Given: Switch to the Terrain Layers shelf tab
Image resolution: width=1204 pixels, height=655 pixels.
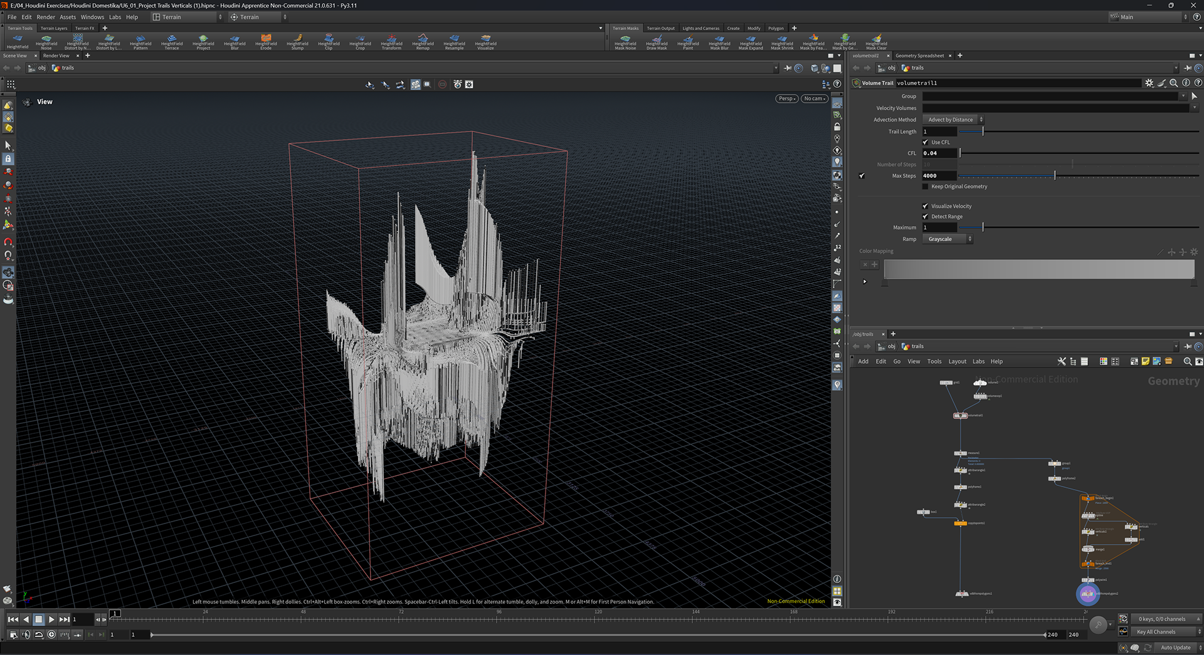Looking at the screenshot, I should [54, 28].
